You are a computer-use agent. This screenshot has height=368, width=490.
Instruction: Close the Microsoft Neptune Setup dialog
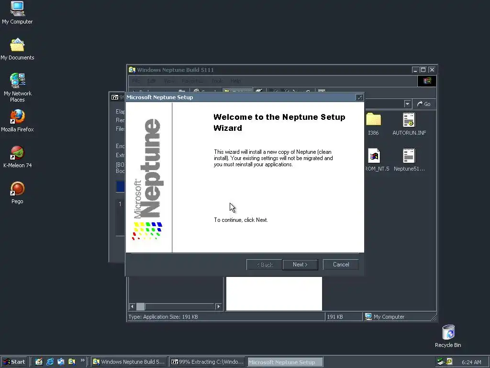pyautogui.click(x=359, y=97)
